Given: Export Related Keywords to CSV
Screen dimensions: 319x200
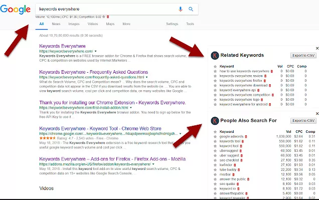Looking at the screenshot, I should coord(303,56).
